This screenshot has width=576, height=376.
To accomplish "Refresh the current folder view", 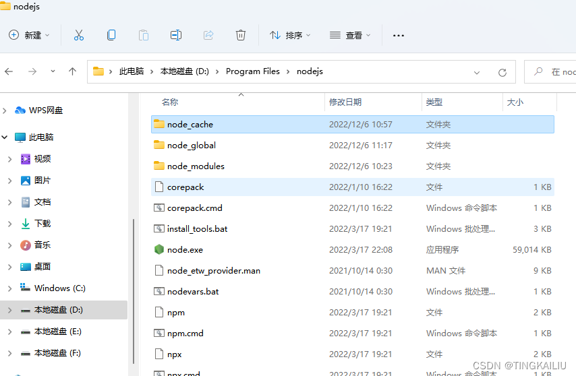I will click(502, 72).
